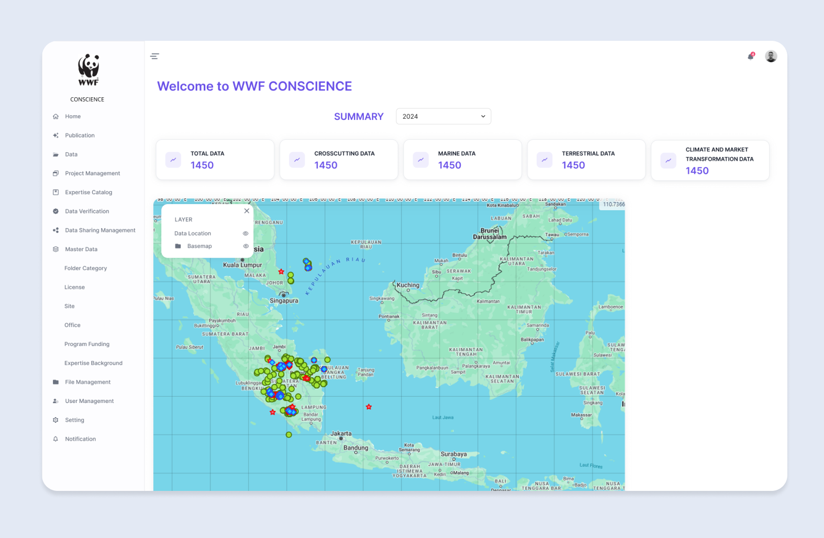Click the Marine Data trend icon

pos(421,160)
